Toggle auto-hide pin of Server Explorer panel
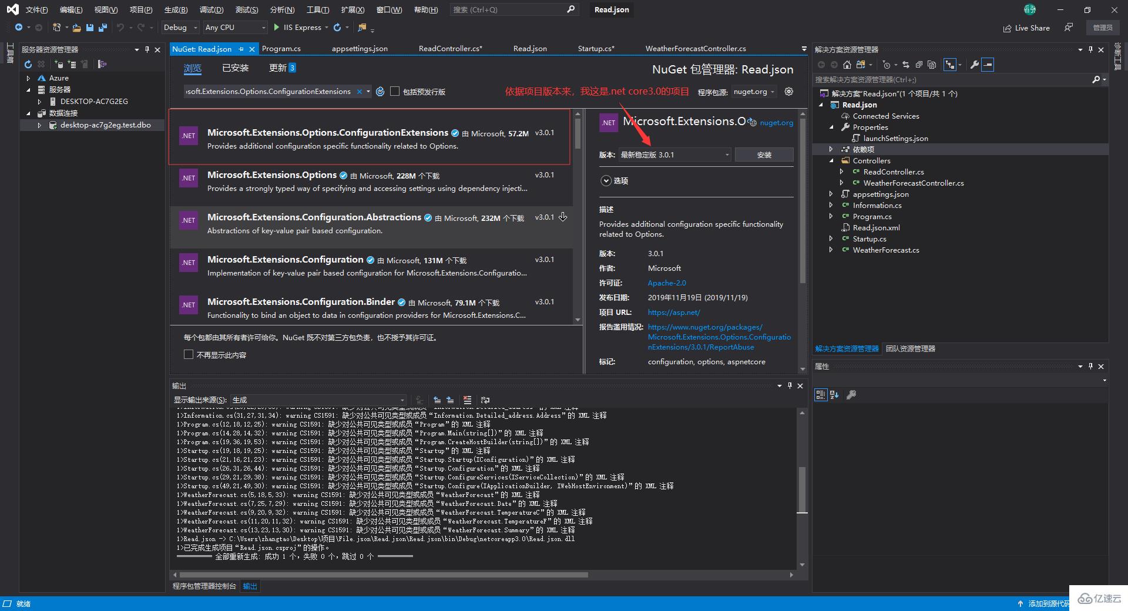 tap(147, 50)
